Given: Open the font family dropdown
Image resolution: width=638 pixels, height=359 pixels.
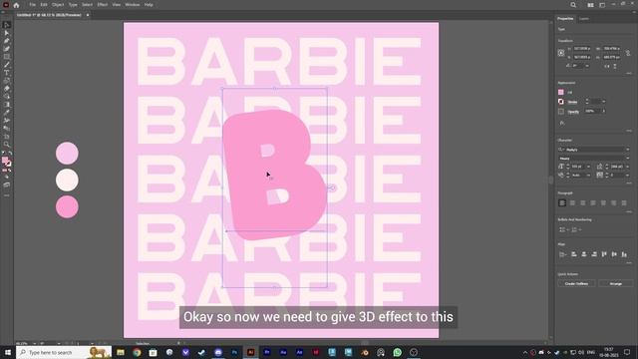Looking at the screenshot, I should tap(627, 150).
